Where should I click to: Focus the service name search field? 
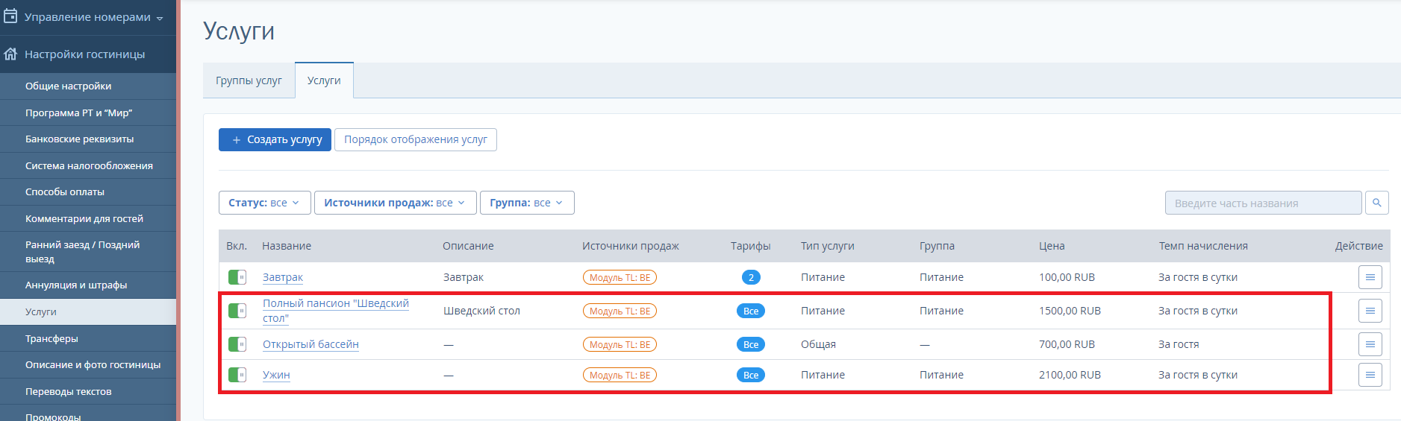click(x=1263, y=203)
